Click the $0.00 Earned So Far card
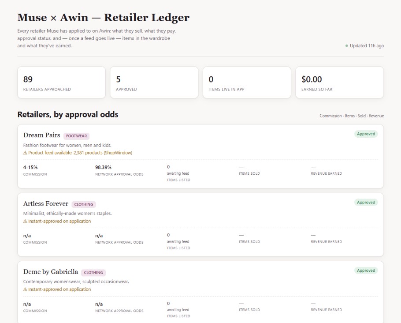401x323 pixels. tap(339, 83)
